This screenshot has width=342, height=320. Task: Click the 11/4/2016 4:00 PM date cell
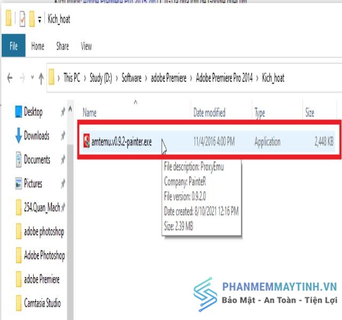[214, 142]
